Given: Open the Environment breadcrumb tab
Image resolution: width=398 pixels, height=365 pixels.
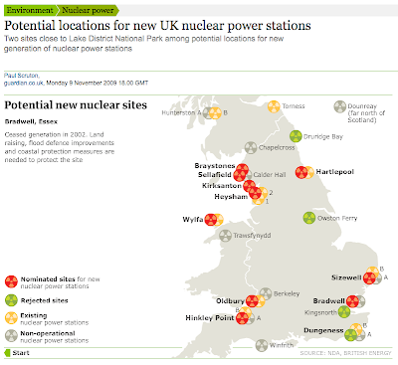Looking at the screenshot, I should (x=30, y=11).
